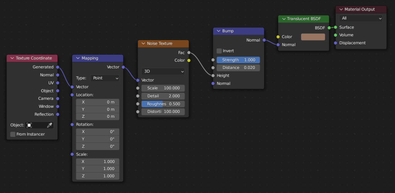Click the Bump node Height input socket

pos(213,76)
